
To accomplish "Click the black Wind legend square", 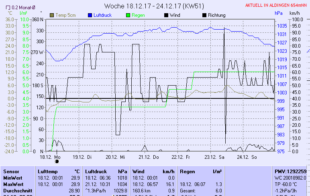I will click(167, 15).
